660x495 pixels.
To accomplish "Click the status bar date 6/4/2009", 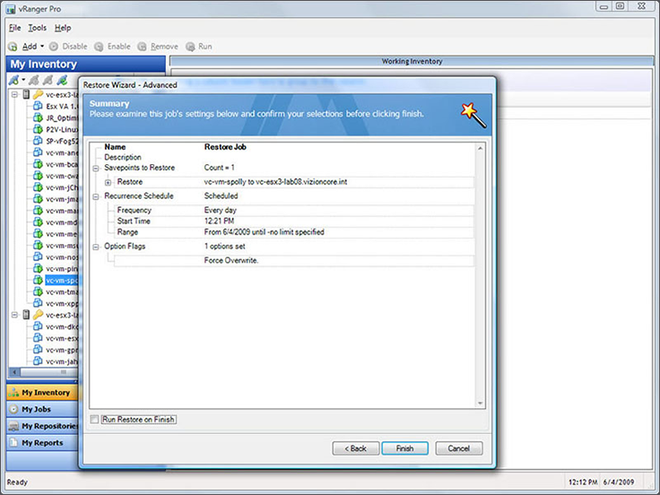I will [619, 482].
